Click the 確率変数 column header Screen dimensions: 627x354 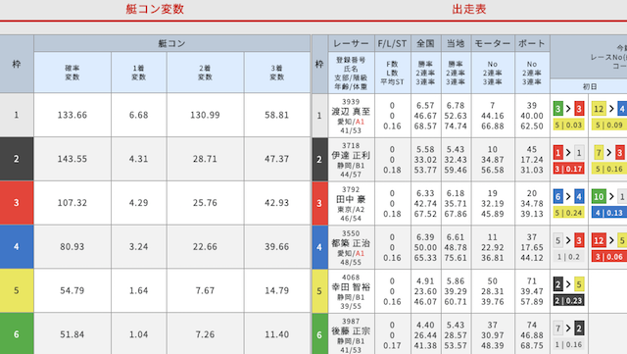click(x=72, y=73)
